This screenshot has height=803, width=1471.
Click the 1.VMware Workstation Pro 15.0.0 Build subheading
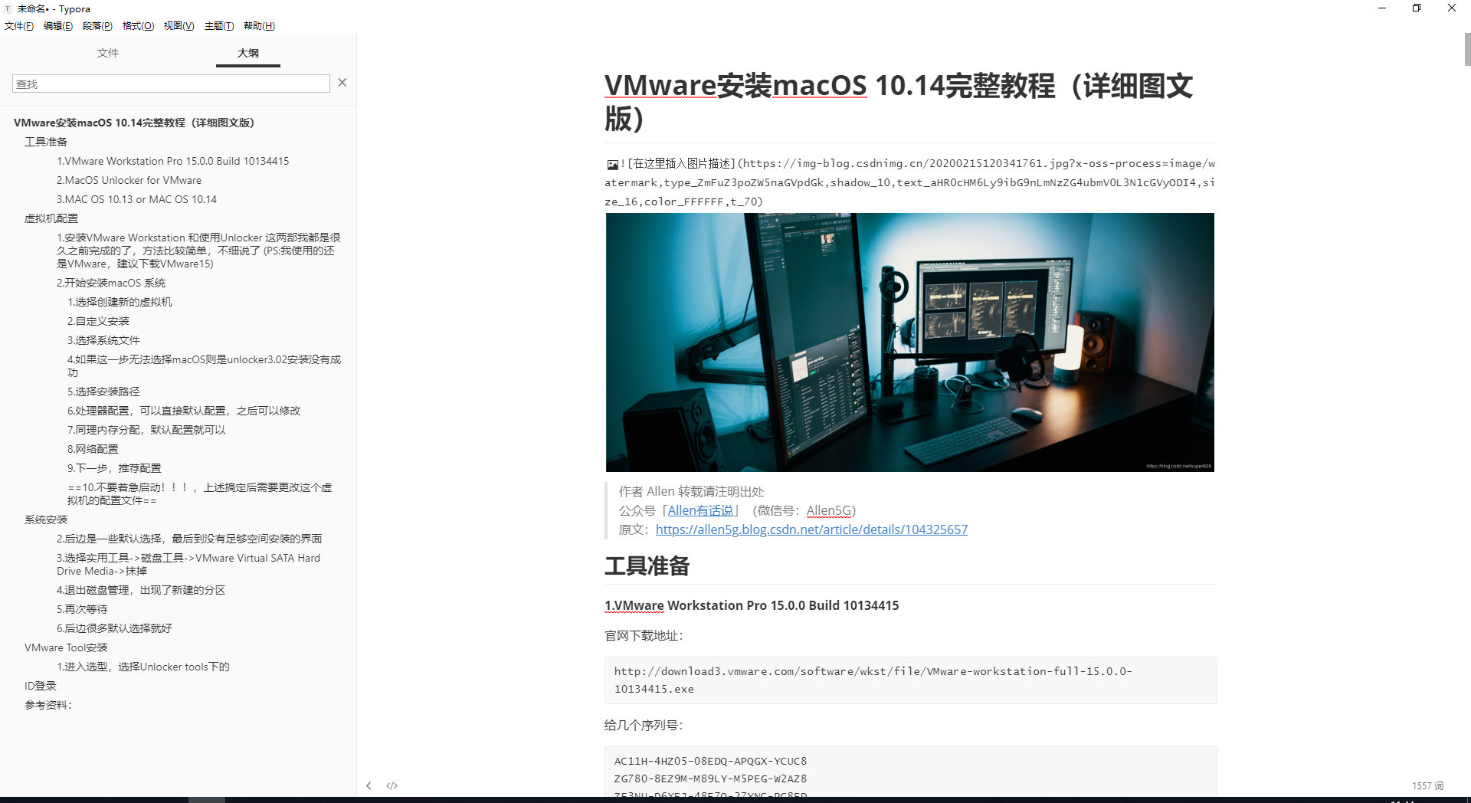pyautogui.click(x=752, y=605)
